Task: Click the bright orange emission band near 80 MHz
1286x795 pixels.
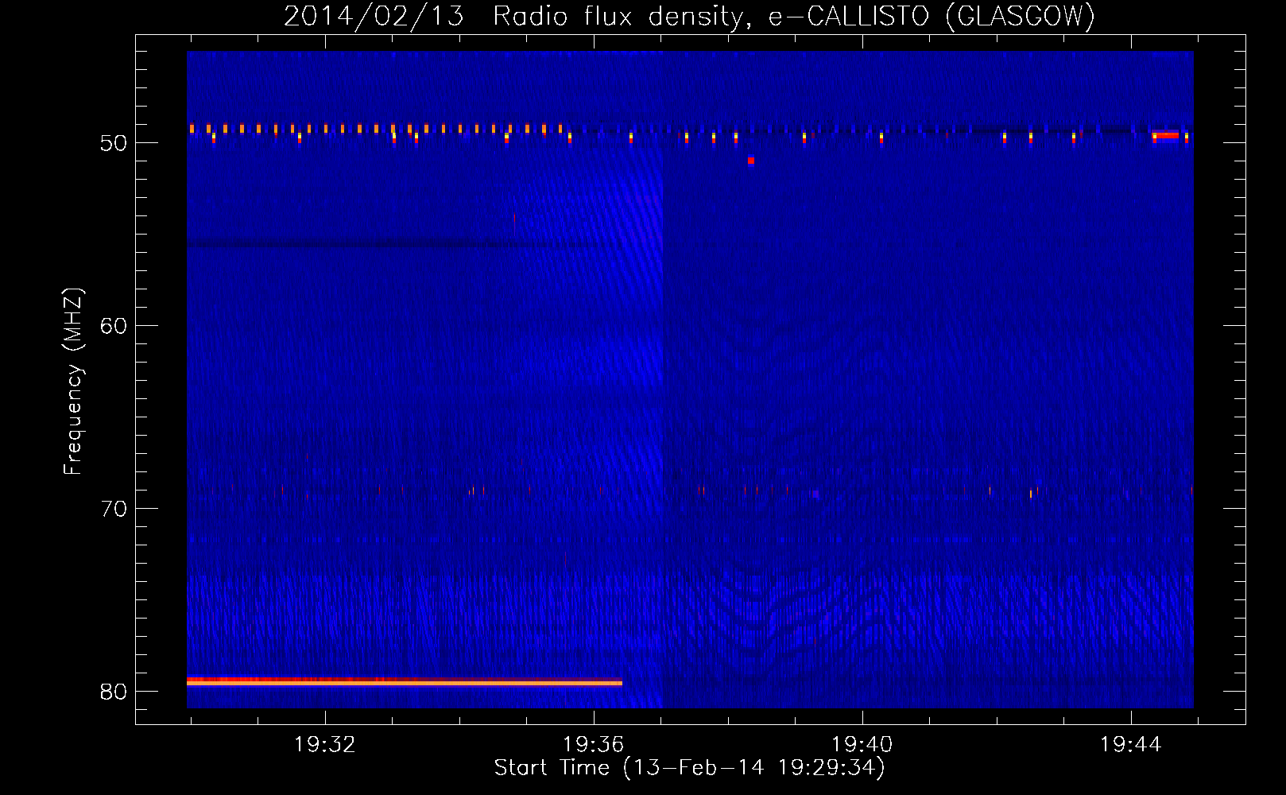Action: [x=405, y=681]
